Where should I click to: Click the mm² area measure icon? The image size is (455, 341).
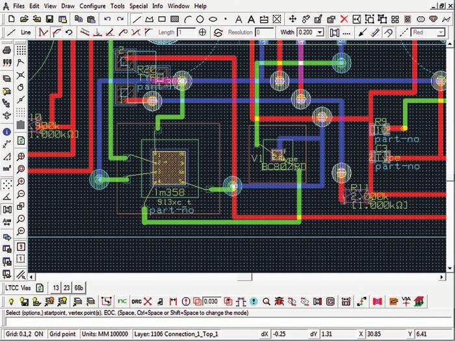pos(6,168)
